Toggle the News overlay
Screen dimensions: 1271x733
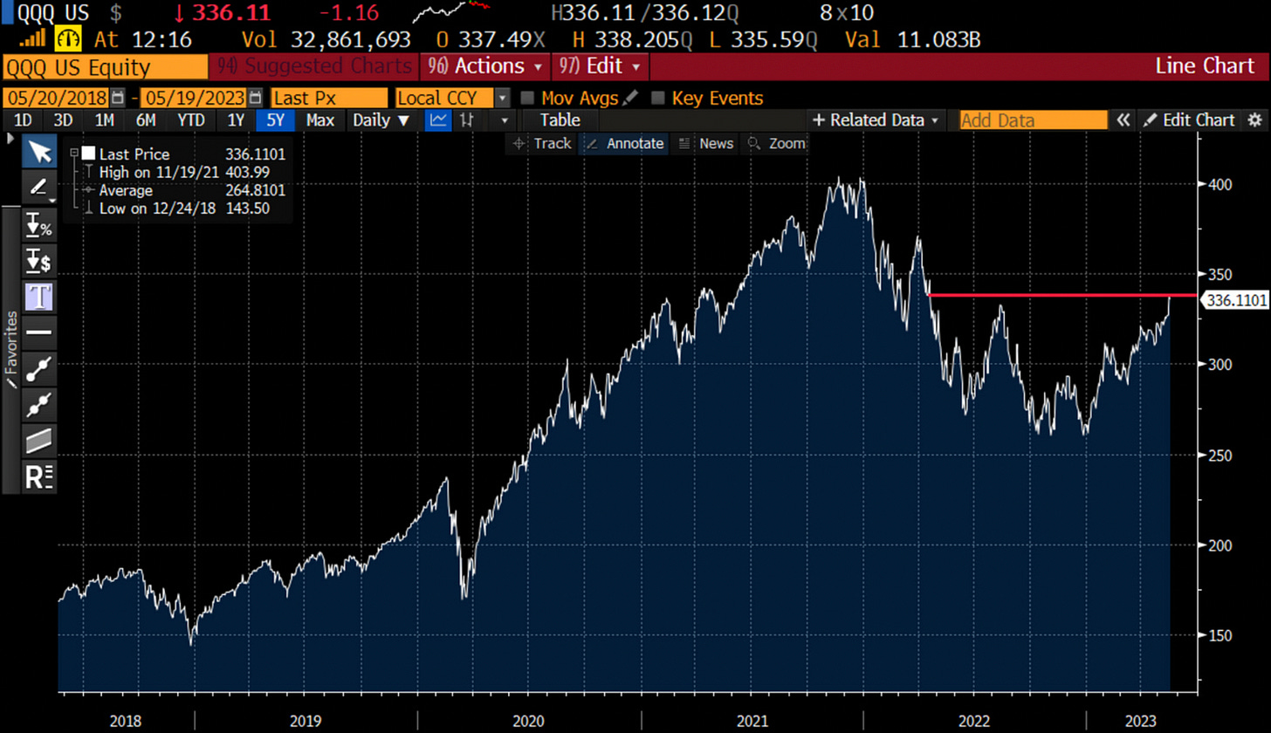coord(706,144)
